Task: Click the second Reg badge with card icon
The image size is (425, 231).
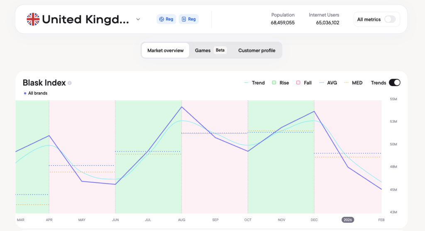Action: pyautogui.click(x=188, y=19)
